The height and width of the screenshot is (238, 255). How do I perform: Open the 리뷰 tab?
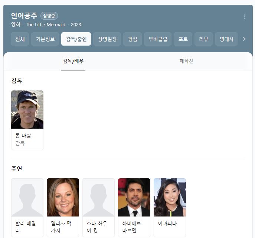coord(204,39)
